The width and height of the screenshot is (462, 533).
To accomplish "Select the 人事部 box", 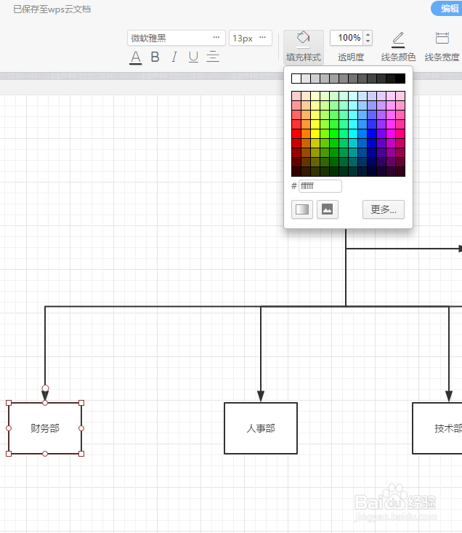I will point(261,428).
